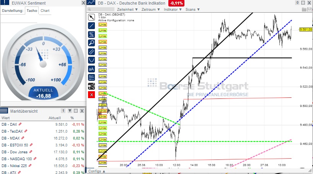Click the -0,11% change badge in chart title
This screenshot has height=174, width=313.
pyautogui.click(x=176, y=3)
